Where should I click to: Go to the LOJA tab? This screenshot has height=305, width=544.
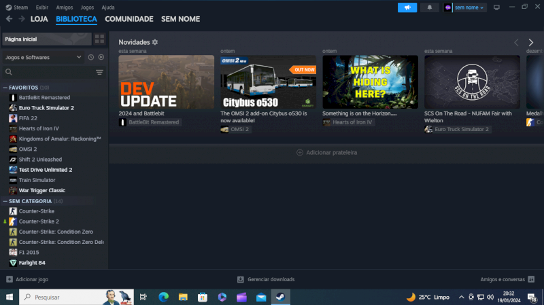[x=39, y=19]
